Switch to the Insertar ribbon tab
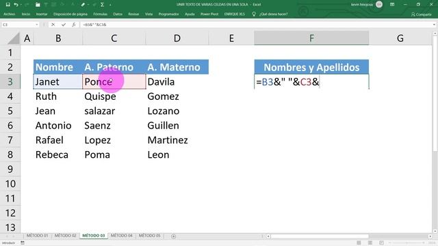 pyautogui.click(x=42, y=14)
